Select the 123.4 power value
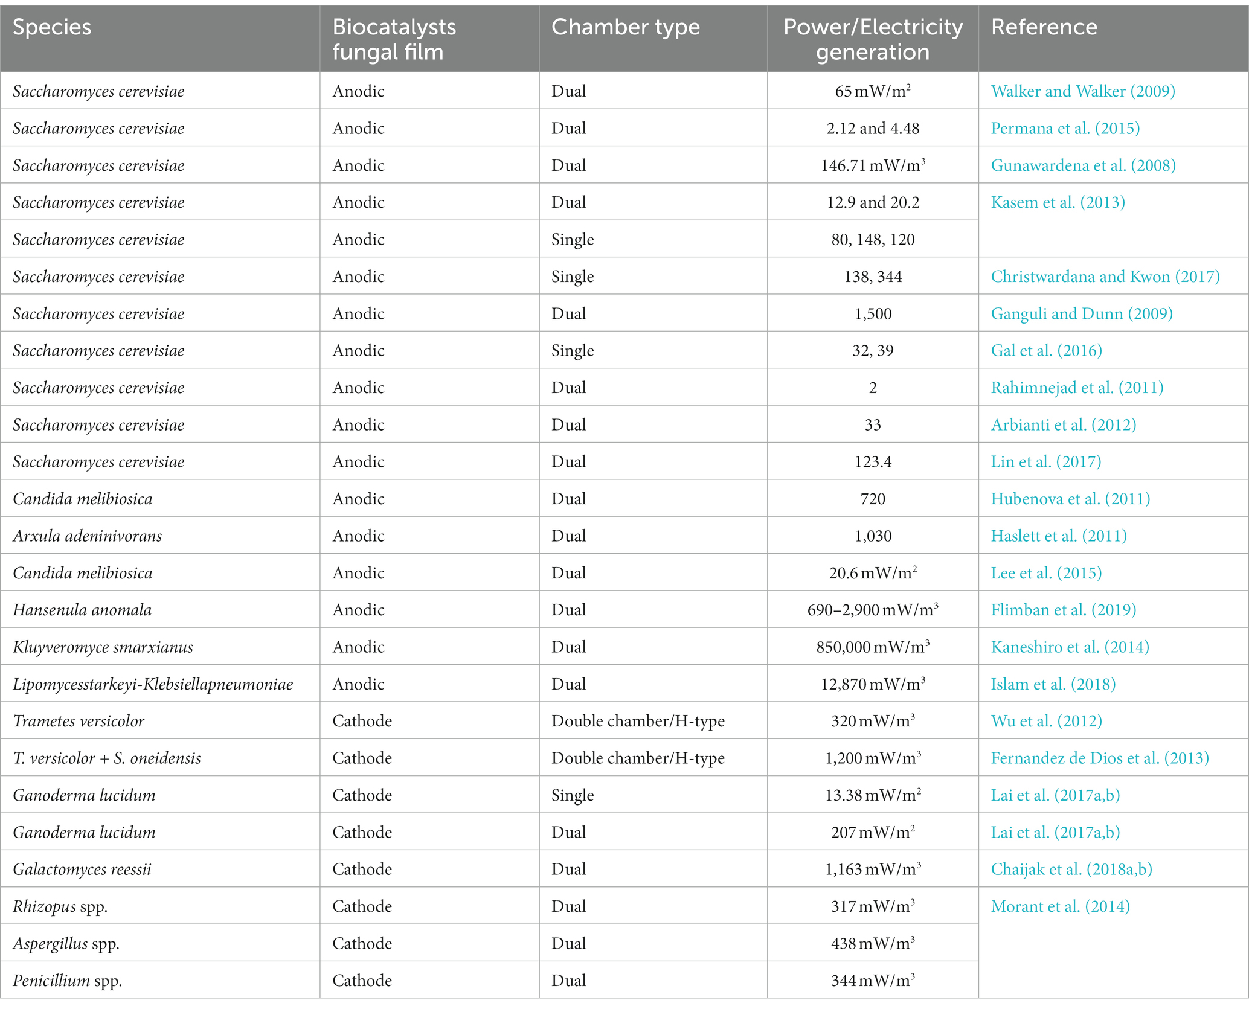The width and height of the screenshot is (1249, 1009). click(x=873, y=462)
